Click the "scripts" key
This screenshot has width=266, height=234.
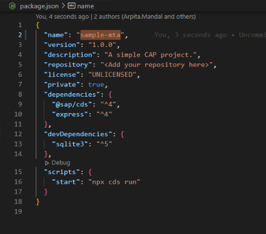(x=62, y=172)
